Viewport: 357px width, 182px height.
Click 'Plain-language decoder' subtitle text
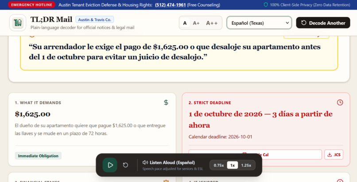(x=82, y=28)
